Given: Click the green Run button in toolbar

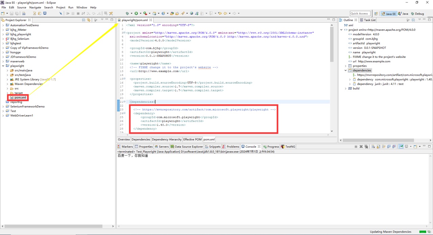Looking at the screenshot, I should click(x=136, y=14).
